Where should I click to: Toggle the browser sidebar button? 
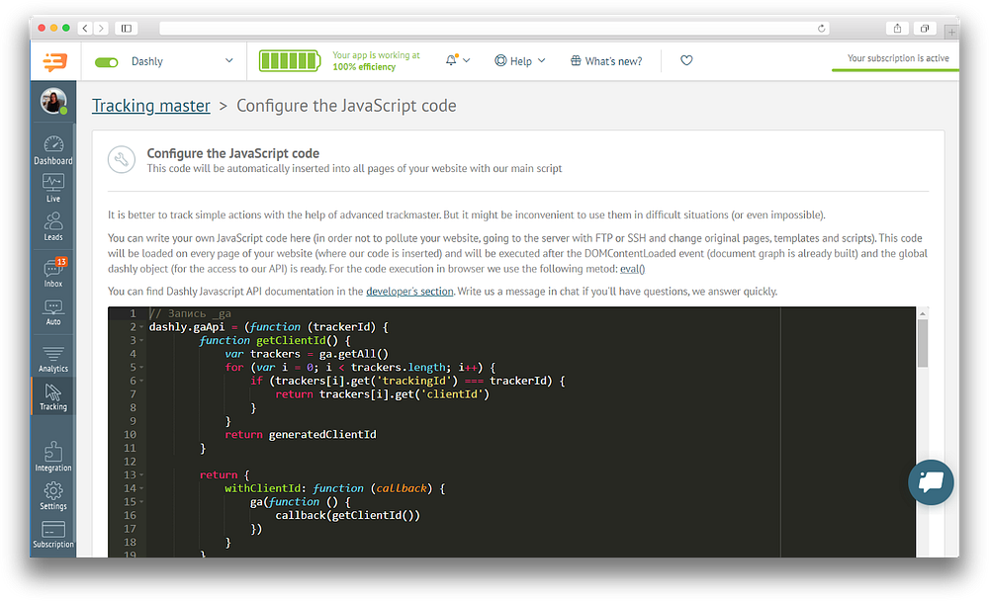pos(127,29)
